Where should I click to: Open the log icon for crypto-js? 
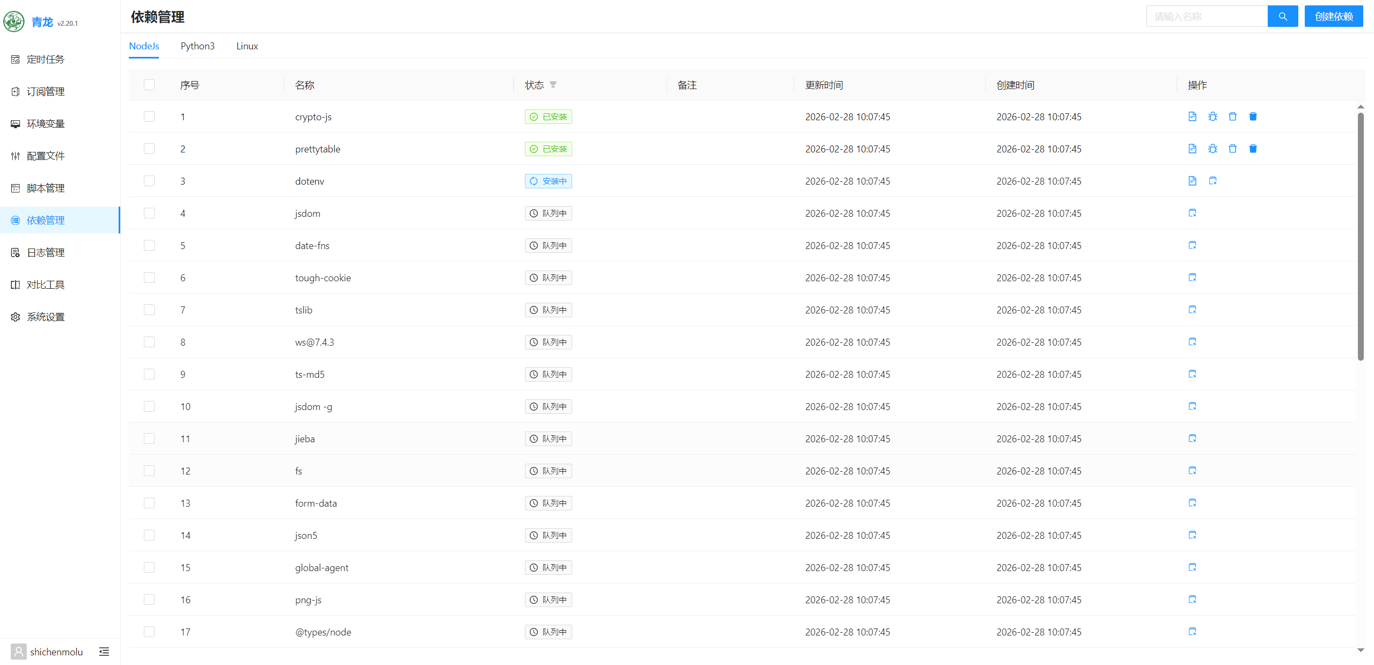tap(1192, 116)
